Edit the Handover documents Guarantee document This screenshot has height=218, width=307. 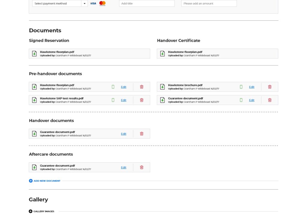(x=124, y=134)
